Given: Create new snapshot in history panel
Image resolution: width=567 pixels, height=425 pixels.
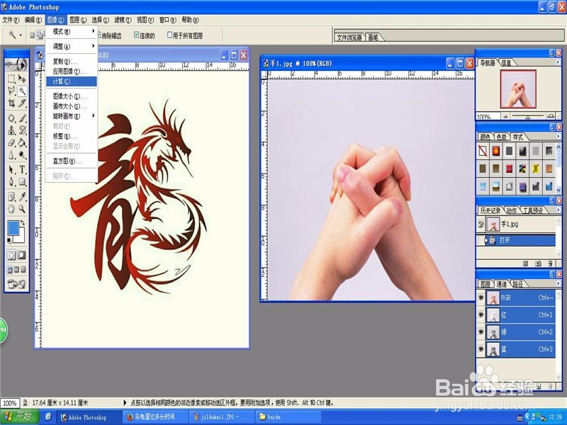Looking at the screenshot, I should coord(538,263).
